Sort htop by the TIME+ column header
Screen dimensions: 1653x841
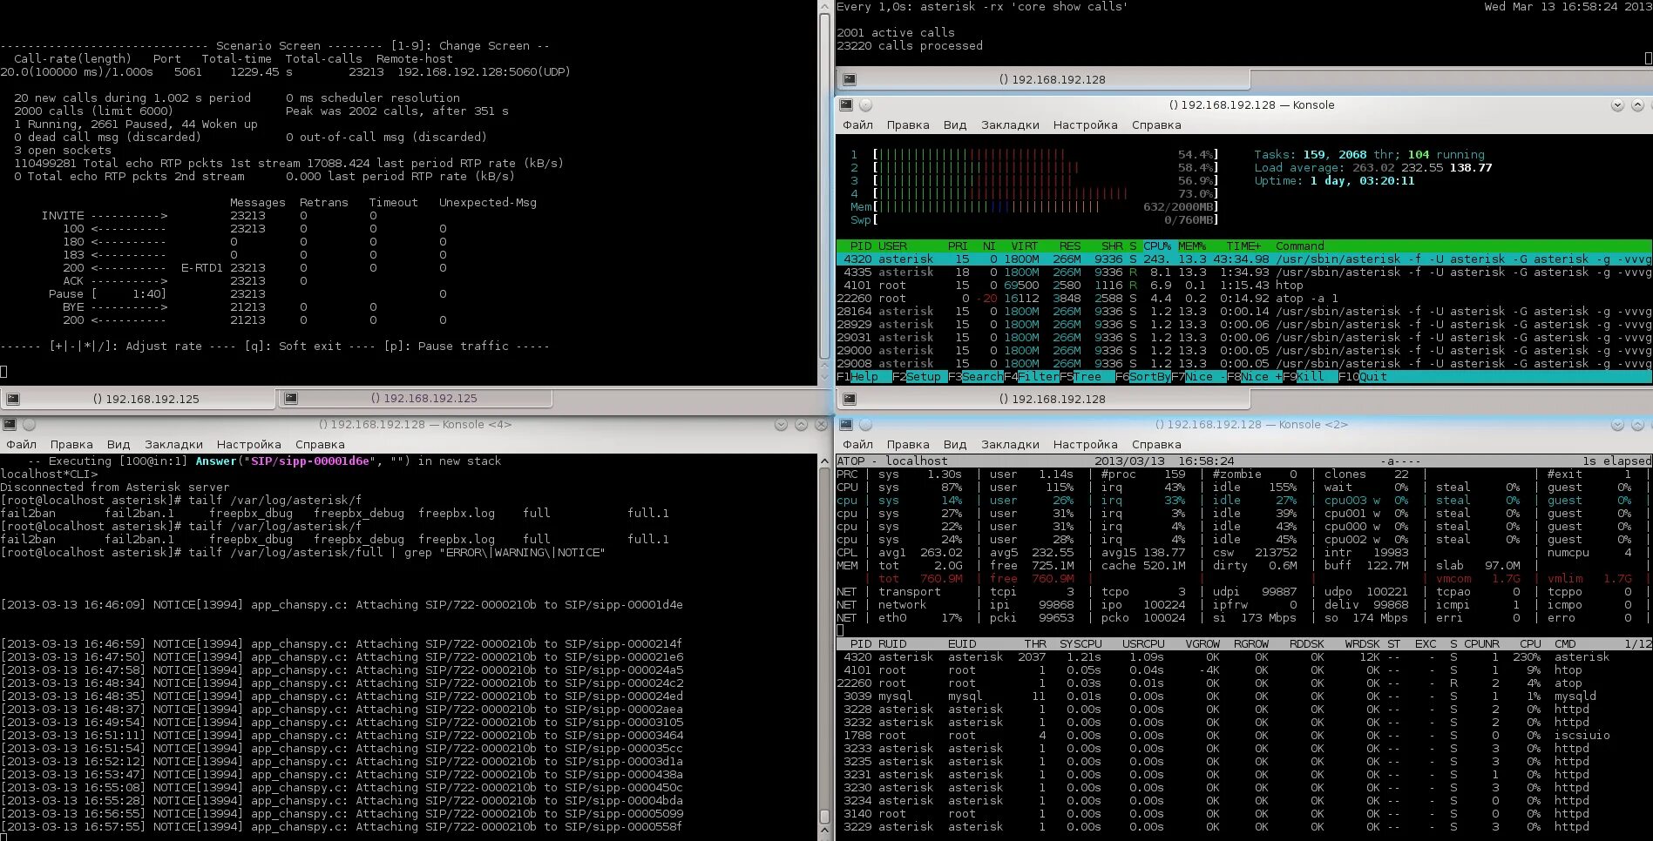tap(1243, 246)
